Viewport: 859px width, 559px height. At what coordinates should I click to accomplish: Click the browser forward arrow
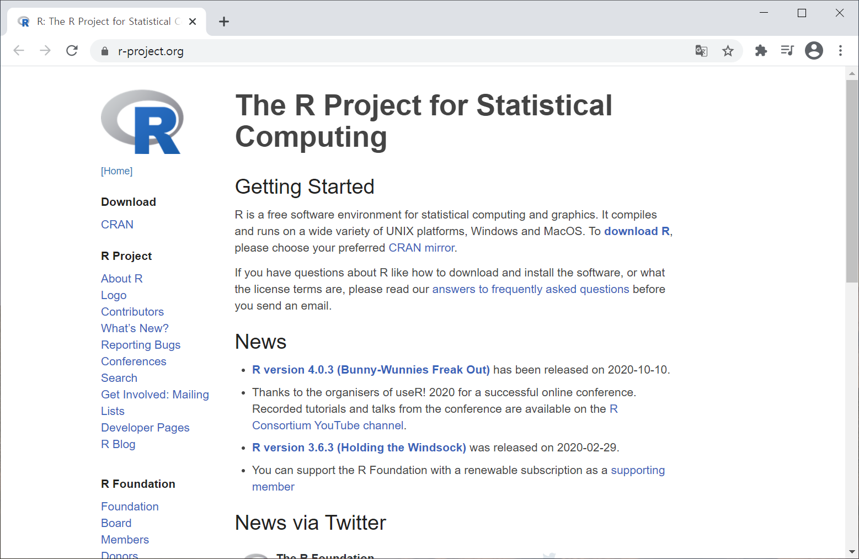point(45,51)
